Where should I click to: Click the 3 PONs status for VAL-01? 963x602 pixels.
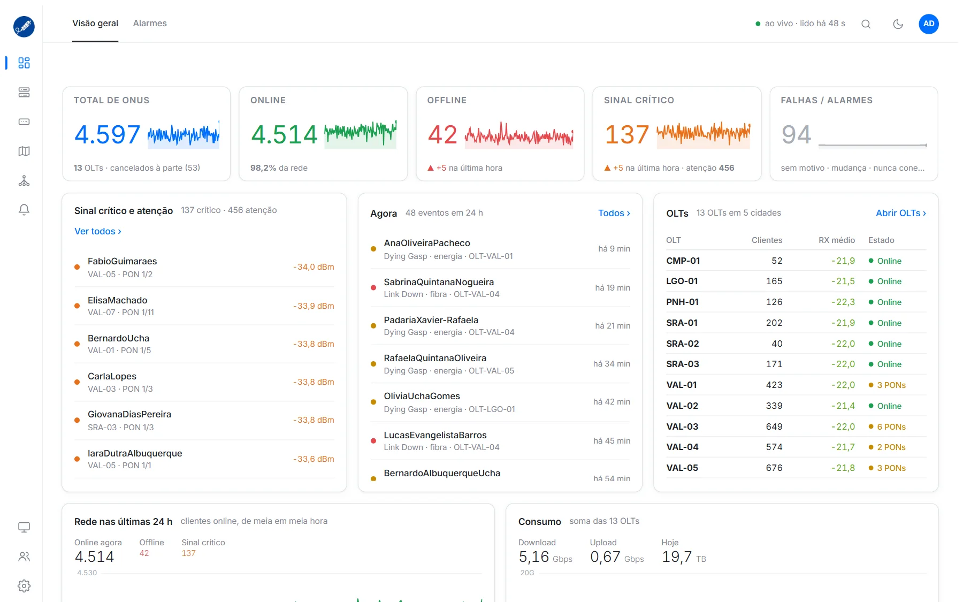pos(888,385)
